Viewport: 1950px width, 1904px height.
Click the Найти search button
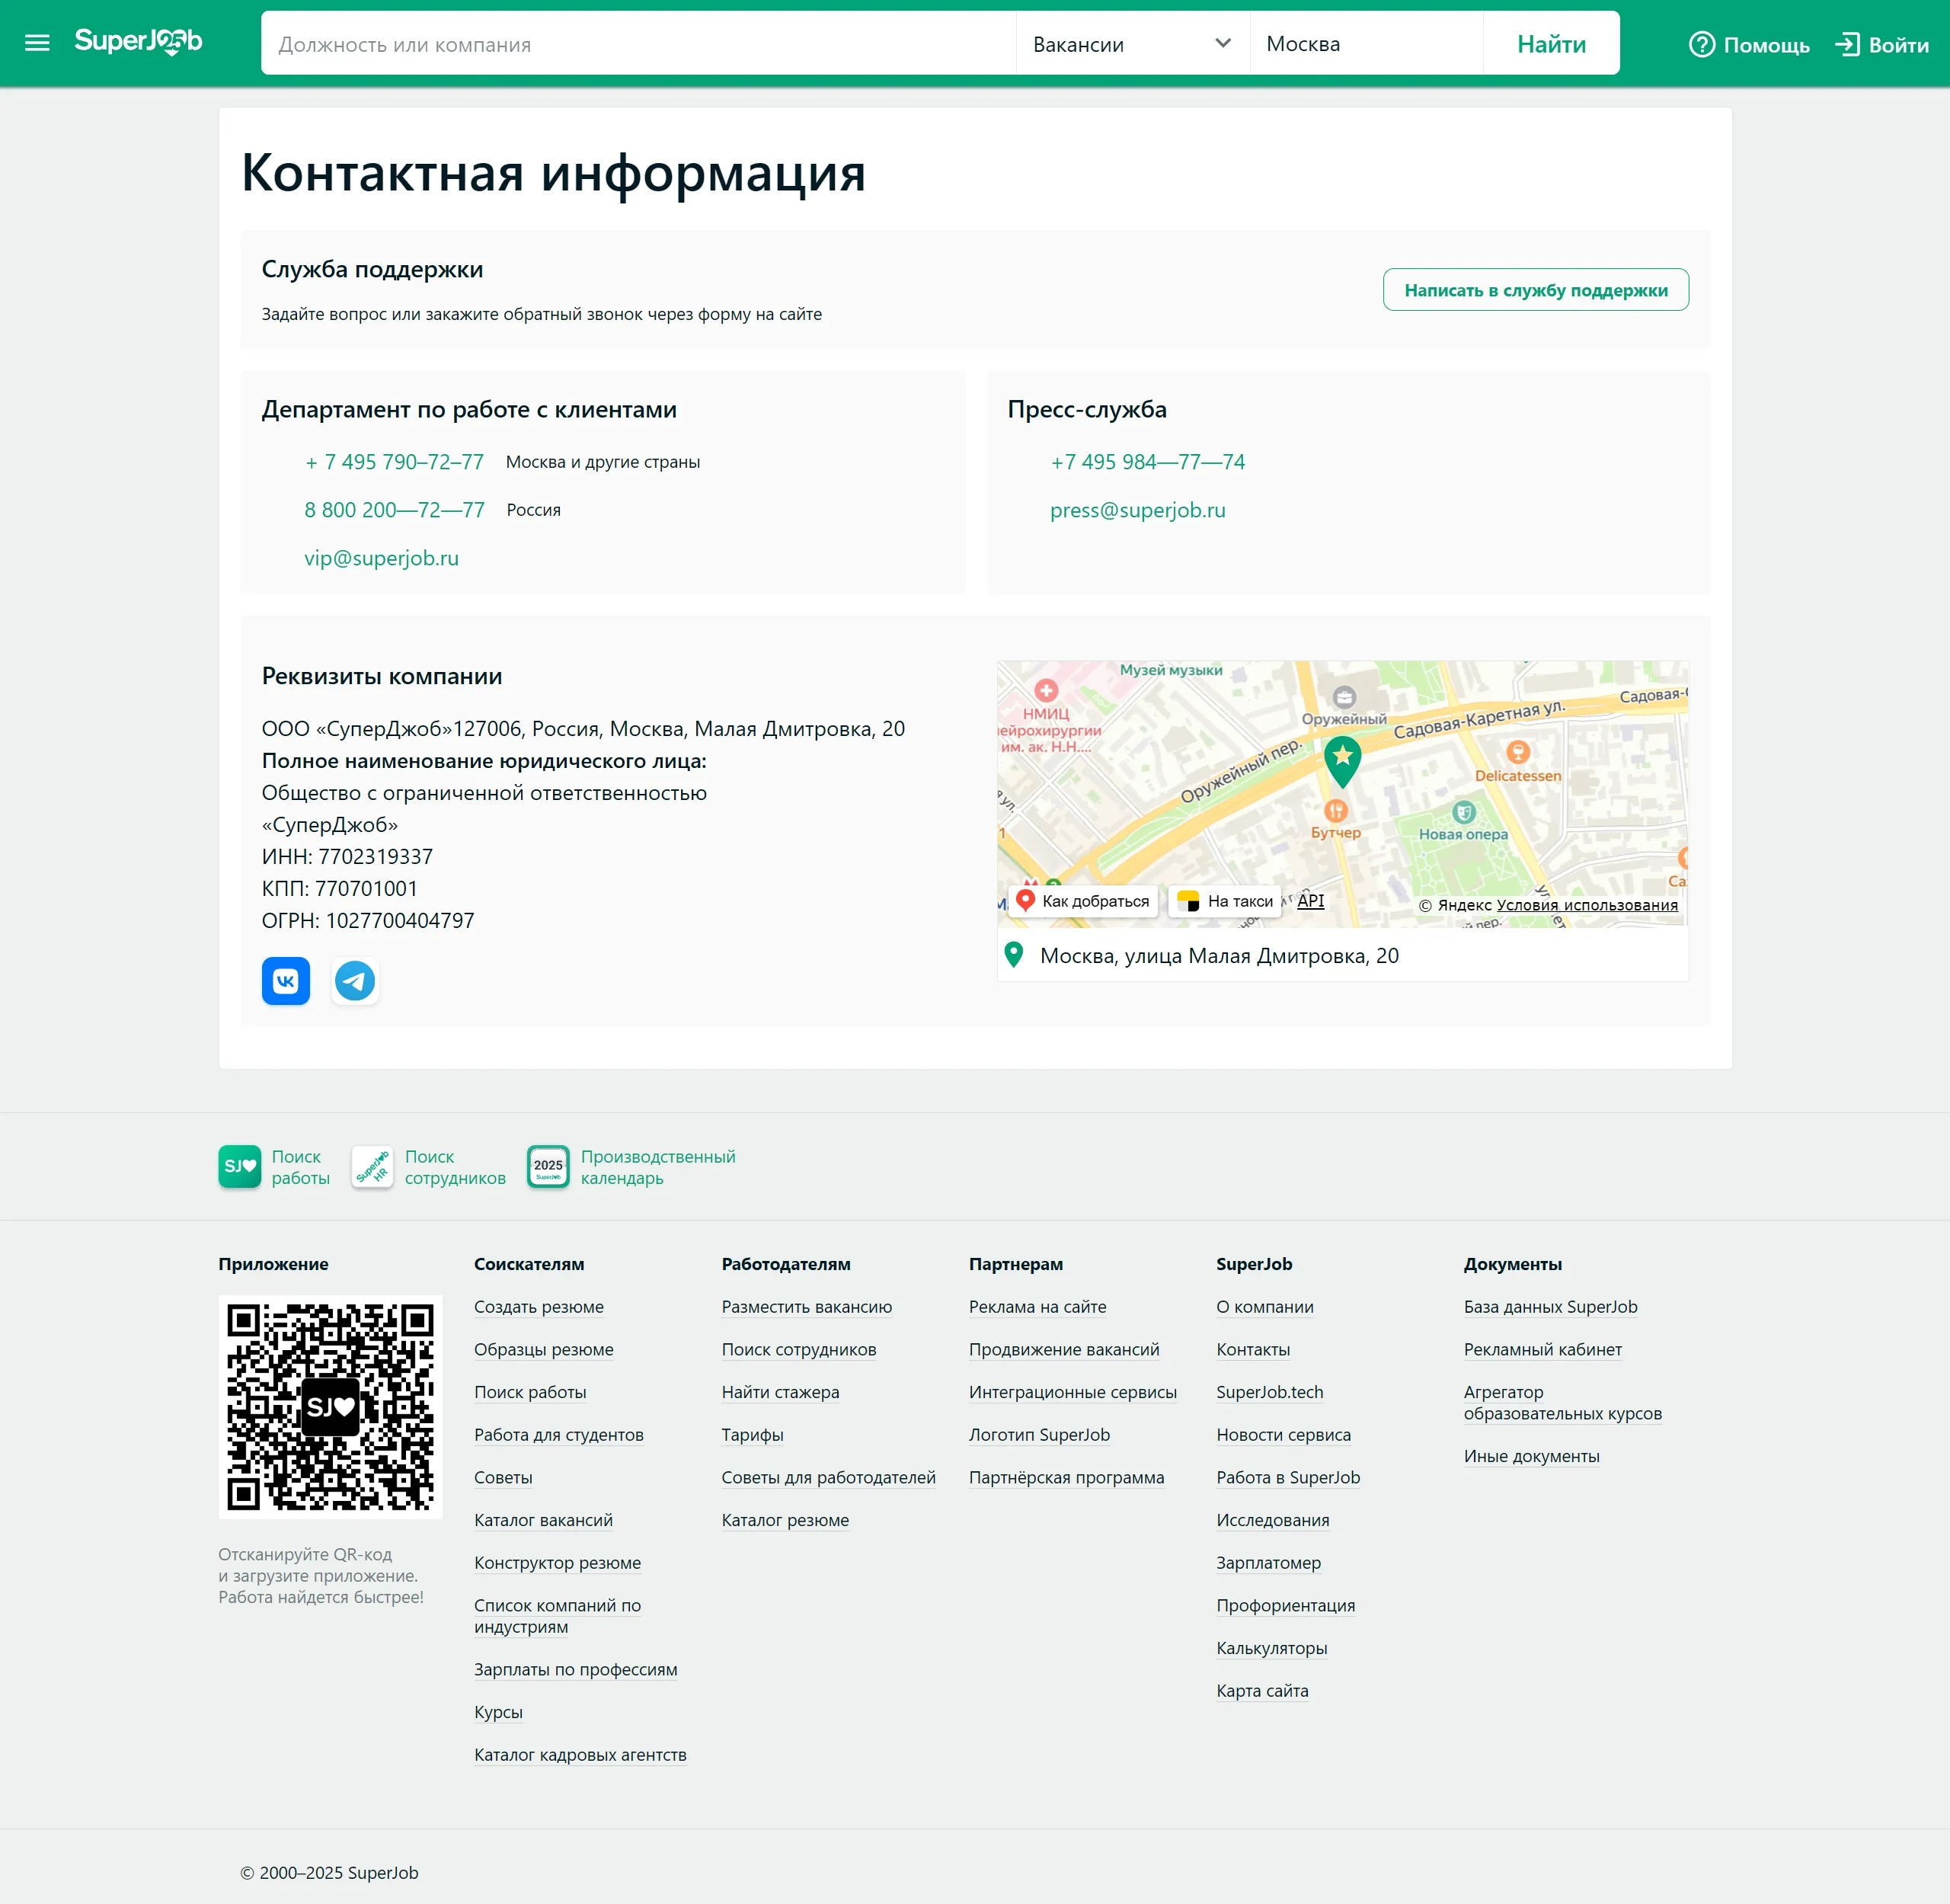pos(1551,44)
